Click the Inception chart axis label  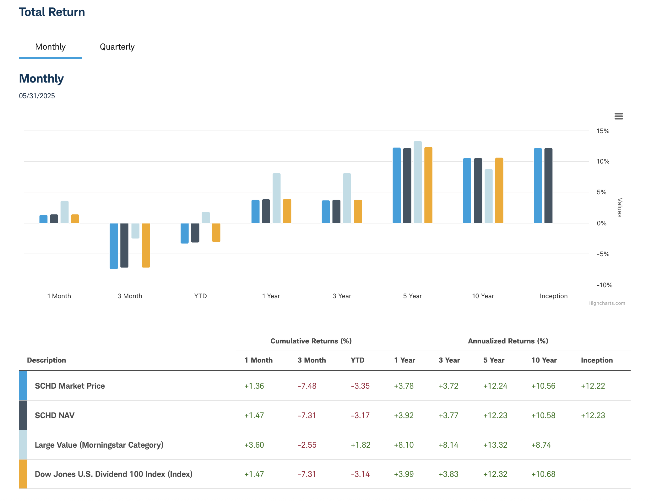[553, 296]
